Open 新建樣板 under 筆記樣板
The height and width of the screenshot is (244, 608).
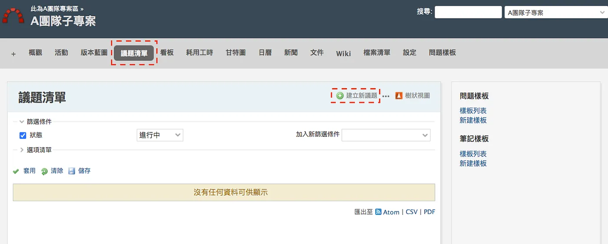pyautogui.click(x=473, y=164)
